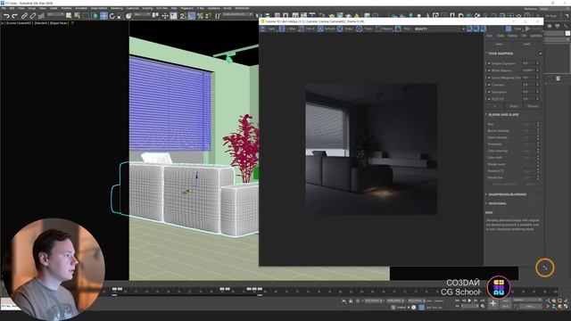Open the Rendering menu
The image size is (571, 321).
tap(117, 8)
